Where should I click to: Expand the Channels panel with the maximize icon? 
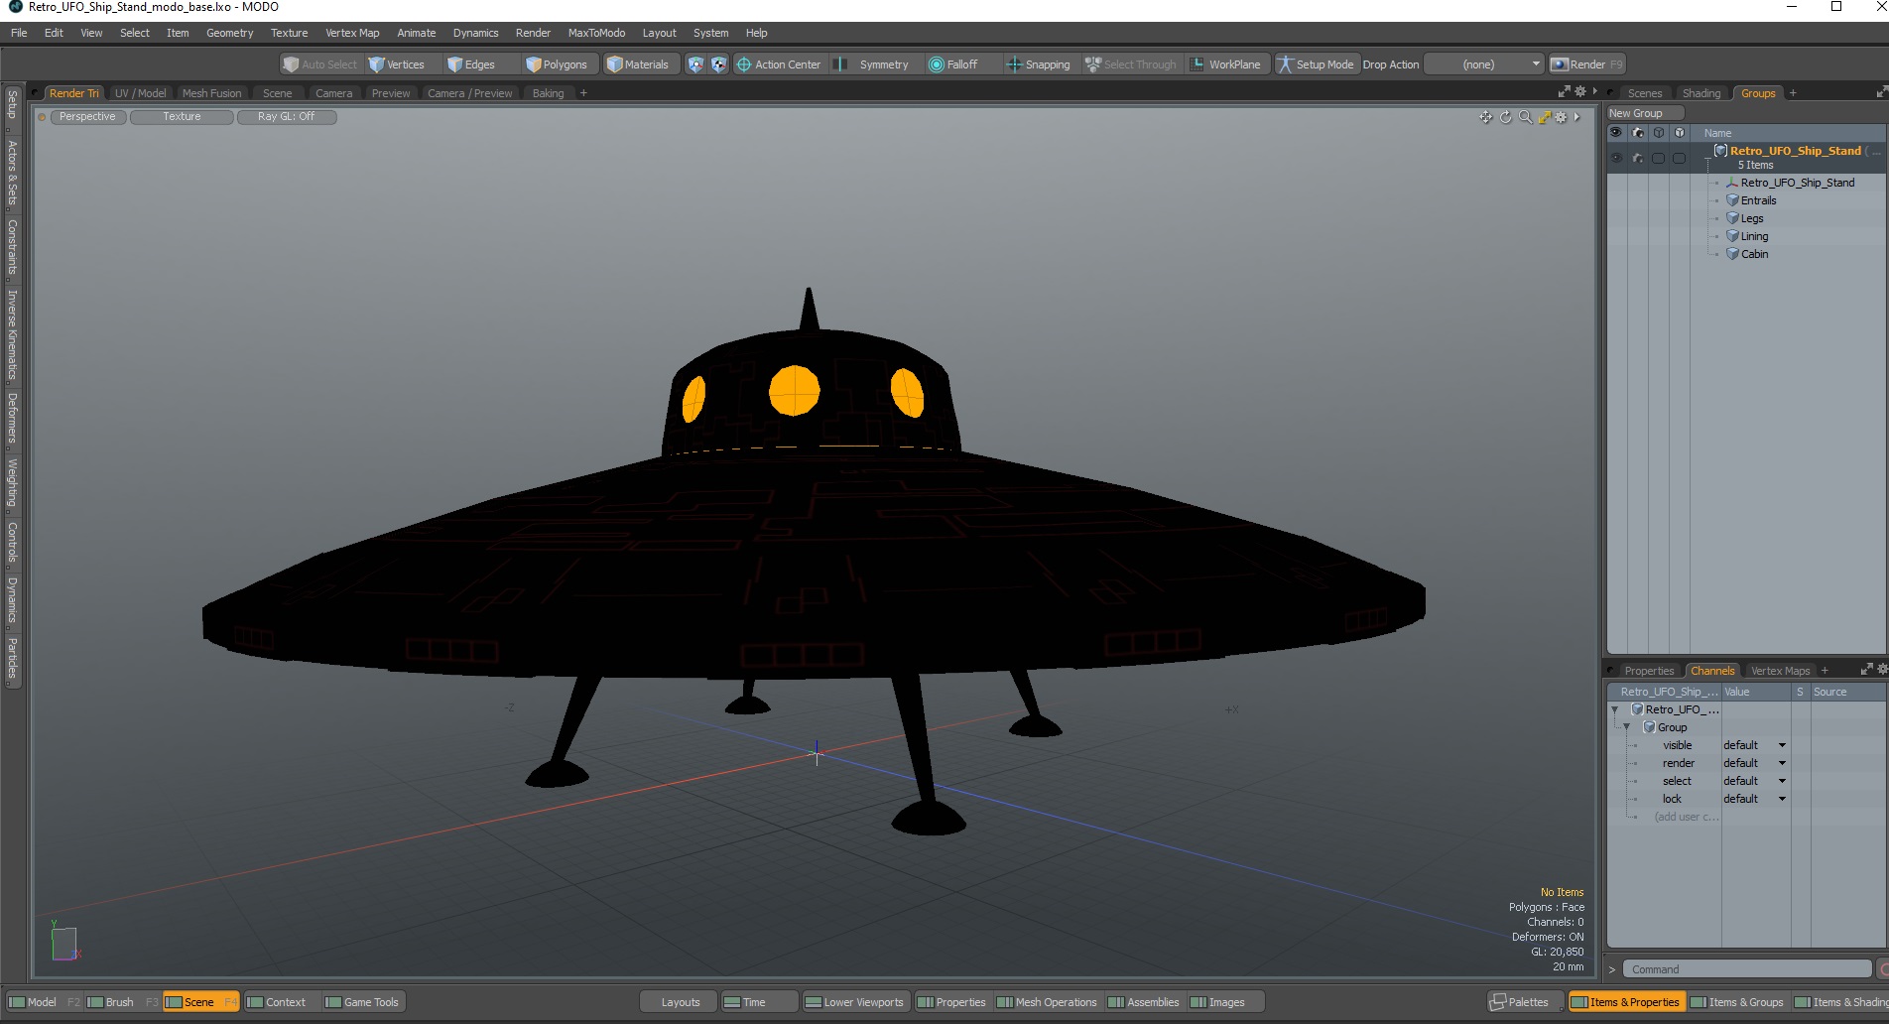click(x=1866, y=670)
